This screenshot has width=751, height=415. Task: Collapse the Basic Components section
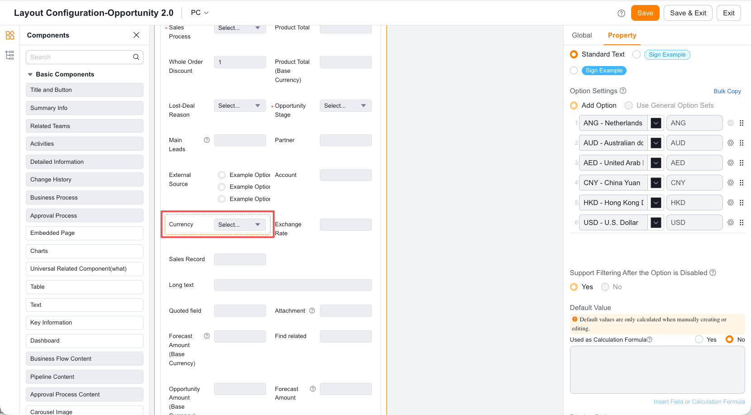click(x=30, y=74)
